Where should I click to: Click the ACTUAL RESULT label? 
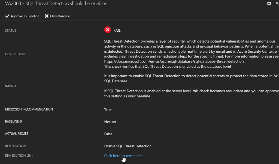[x=17, y=134]
